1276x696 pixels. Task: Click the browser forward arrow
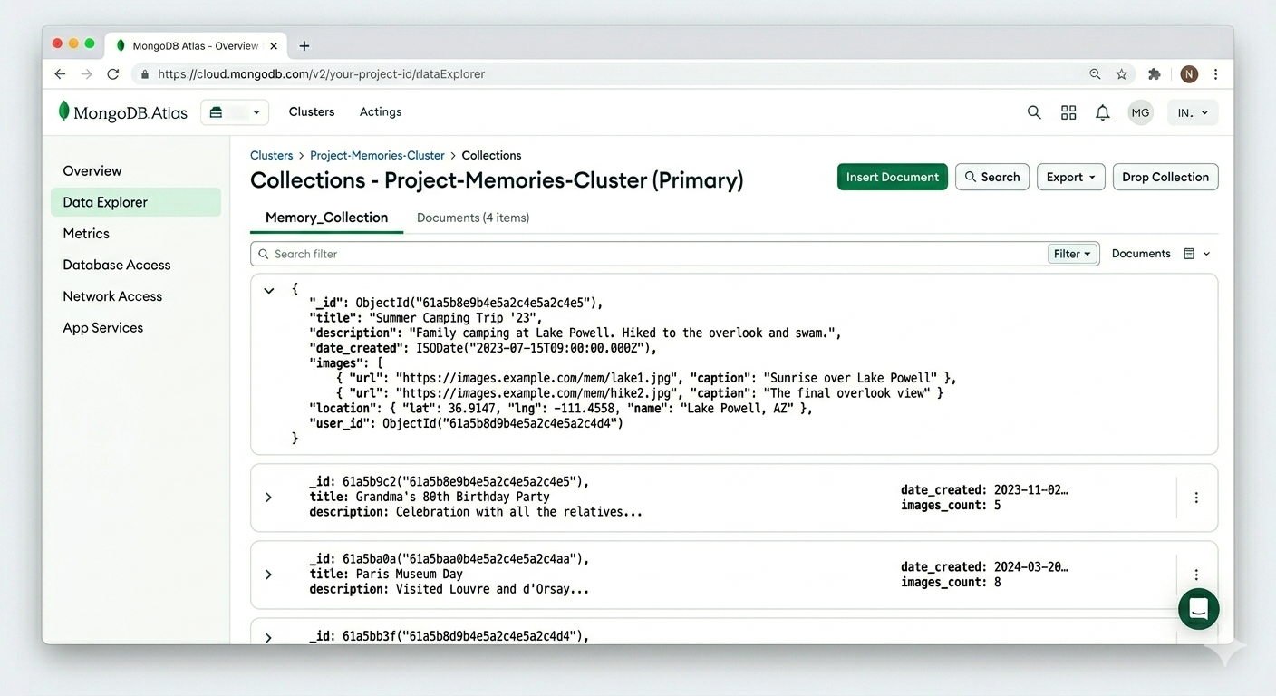pos(86,74)
